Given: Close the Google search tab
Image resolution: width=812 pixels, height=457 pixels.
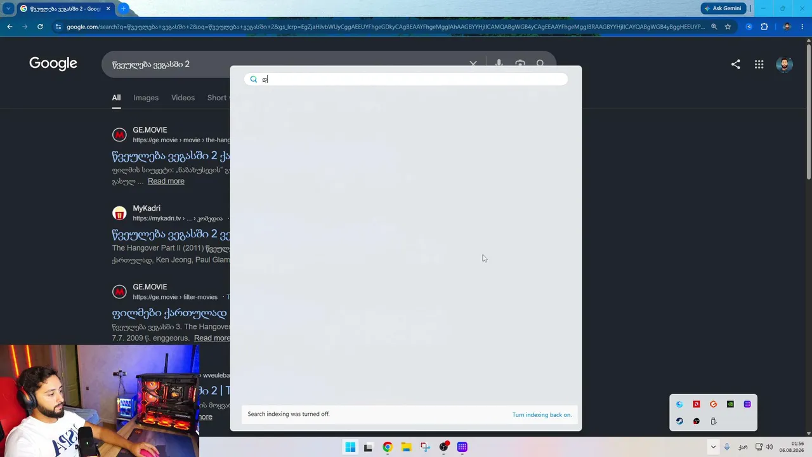Looking at the screenshot, I should (108, 9).
